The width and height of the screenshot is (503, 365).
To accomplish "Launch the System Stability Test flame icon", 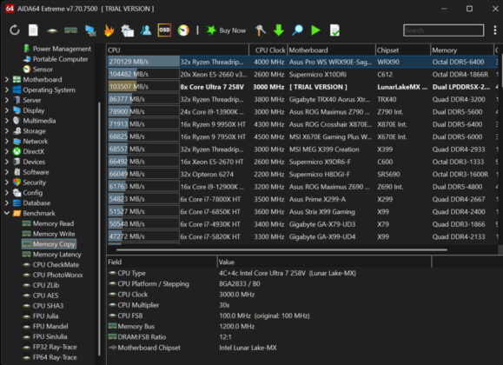I will [x=109, y=30].
